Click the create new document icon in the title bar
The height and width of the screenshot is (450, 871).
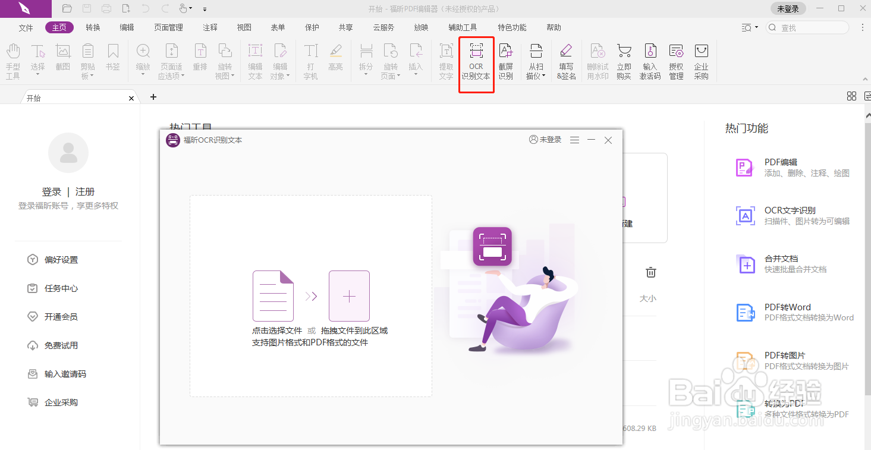coord(126,8)
